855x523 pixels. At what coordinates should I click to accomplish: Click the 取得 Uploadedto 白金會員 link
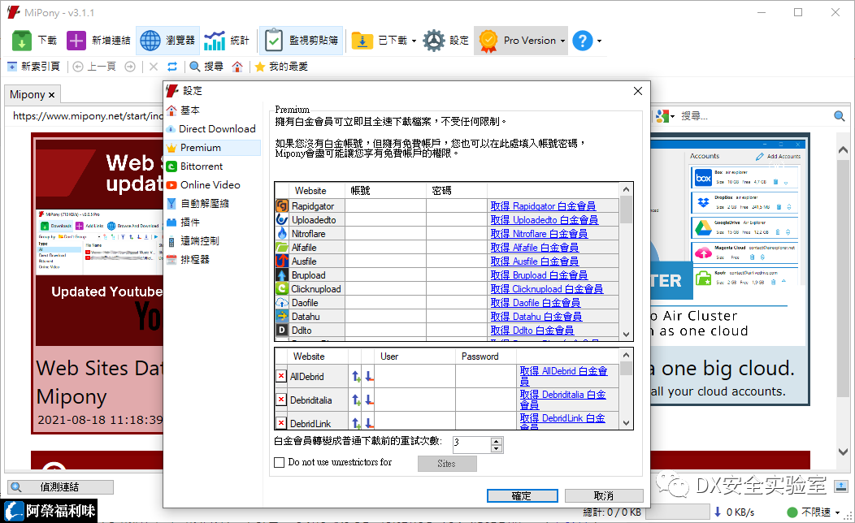point(545,219)
